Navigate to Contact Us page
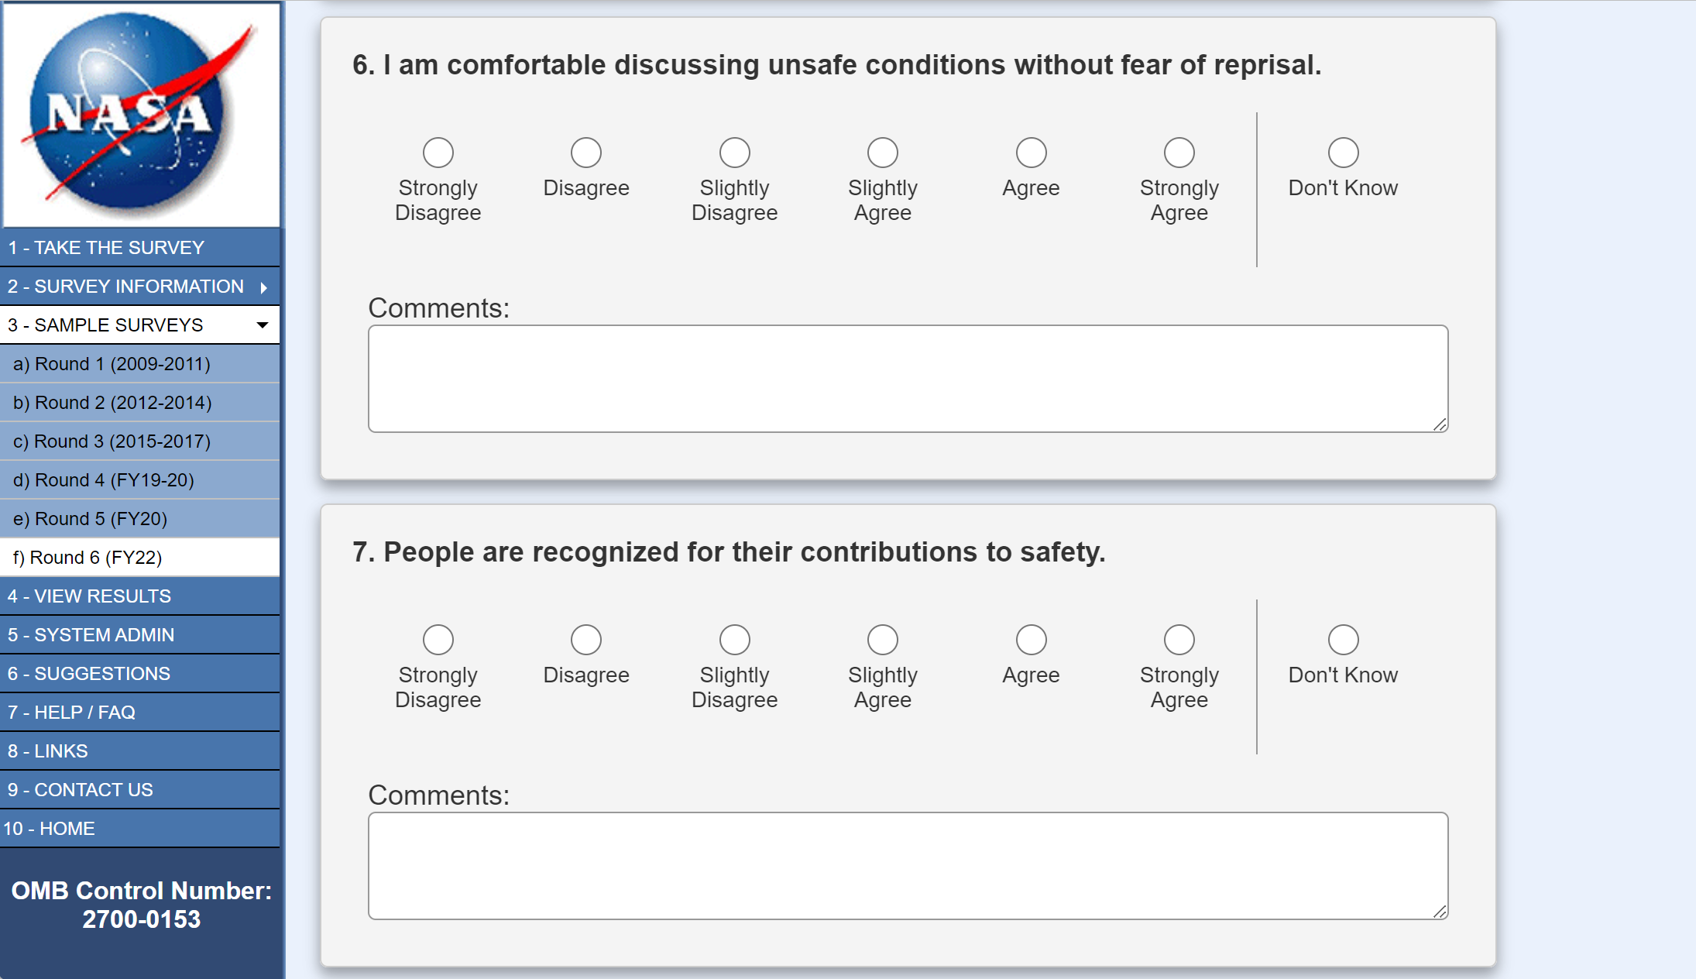Screen dimensions: 1696x979 click(81, 790)
